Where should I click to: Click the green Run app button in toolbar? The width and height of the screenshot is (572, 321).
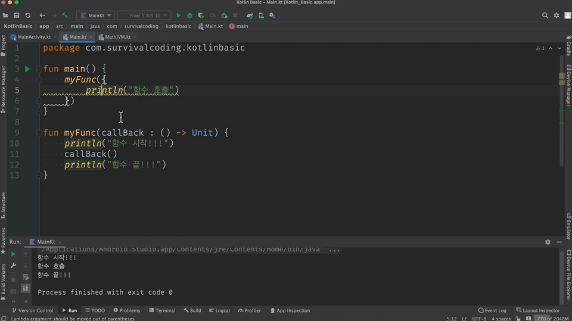click(178, 15)
